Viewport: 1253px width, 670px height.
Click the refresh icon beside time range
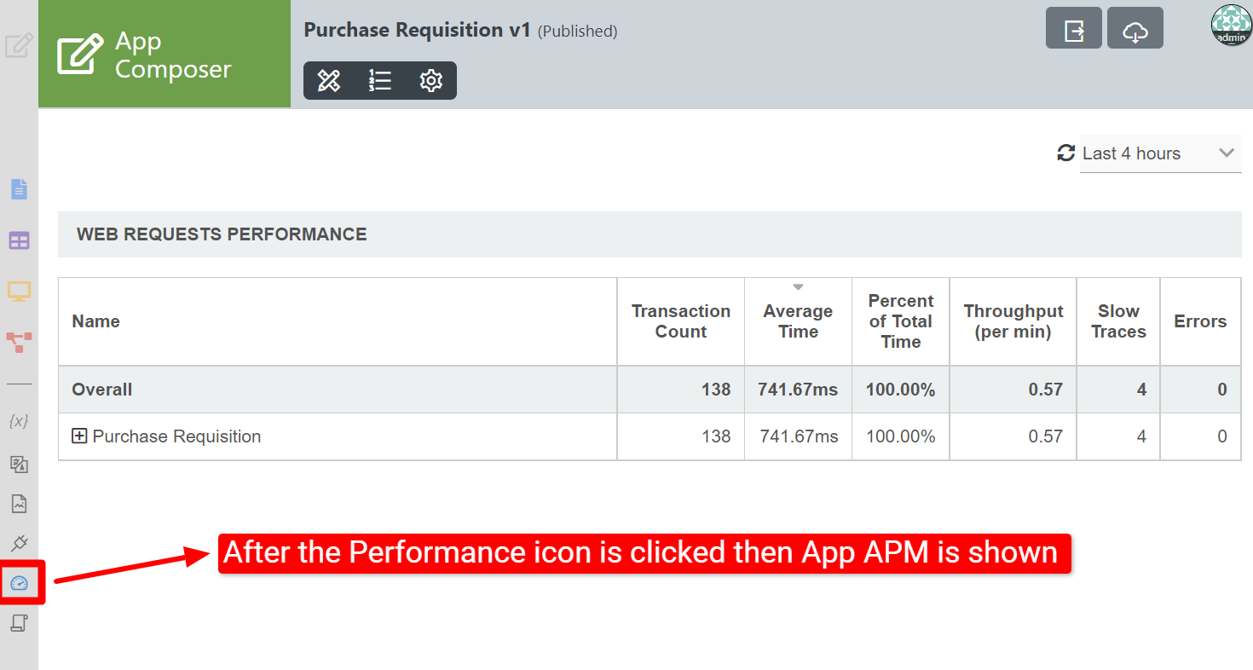(1065, 153)
